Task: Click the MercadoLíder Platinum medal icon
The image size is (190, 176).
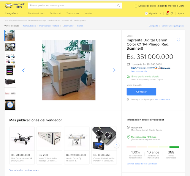Action: [x=128, y=137]
